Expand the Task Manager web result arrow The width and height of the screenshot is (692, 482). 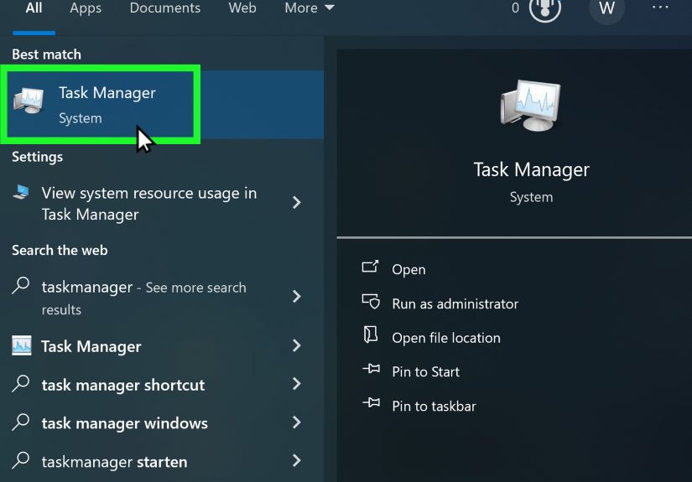point(297,345)
